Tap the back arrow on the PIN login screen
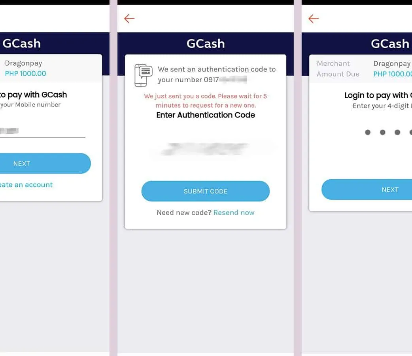This screenshot has height=356, width=412. [314, 19]
